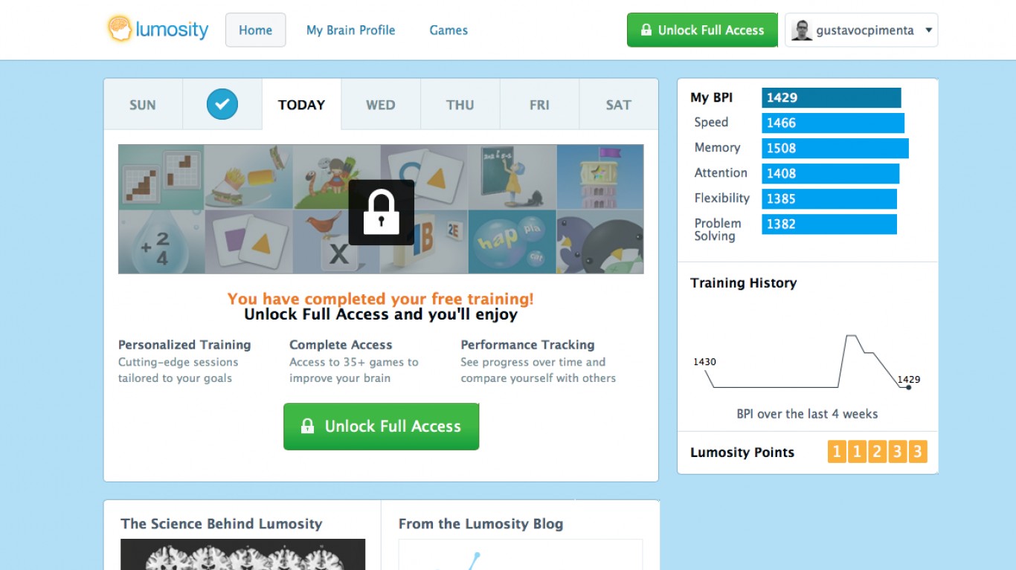Click the Lumosity Points counter digits
This screenshot has width=1016, height=570.
coord(877,452)
